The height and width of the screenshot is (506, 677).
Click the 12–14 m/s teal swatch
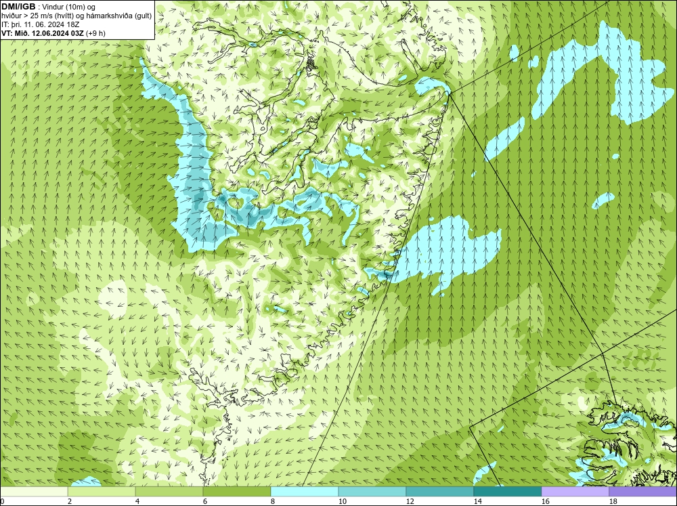click(440, 492)
